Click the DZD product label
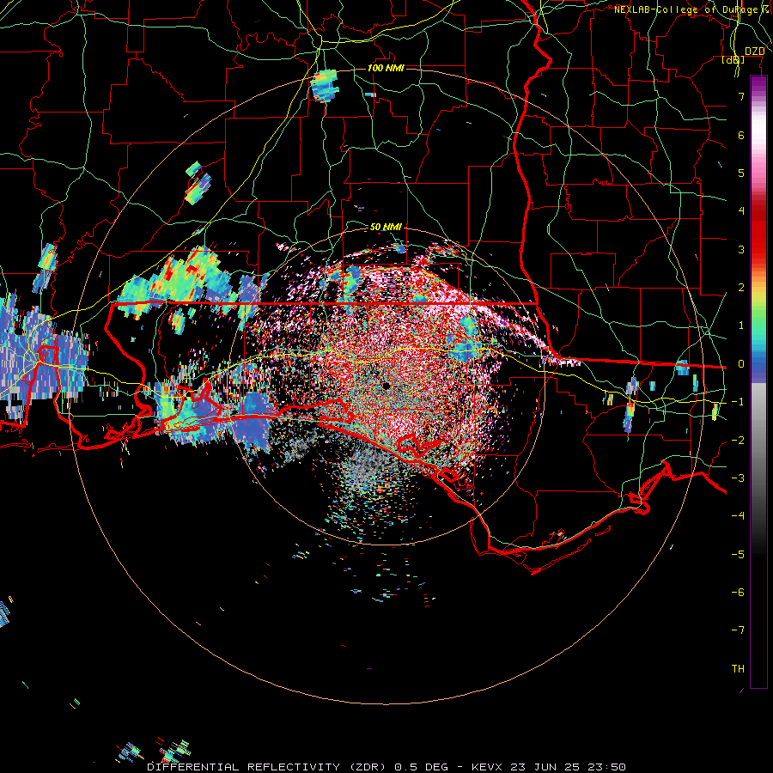Image resolution: width=773 pixels, height=773 pixels. 755,52
